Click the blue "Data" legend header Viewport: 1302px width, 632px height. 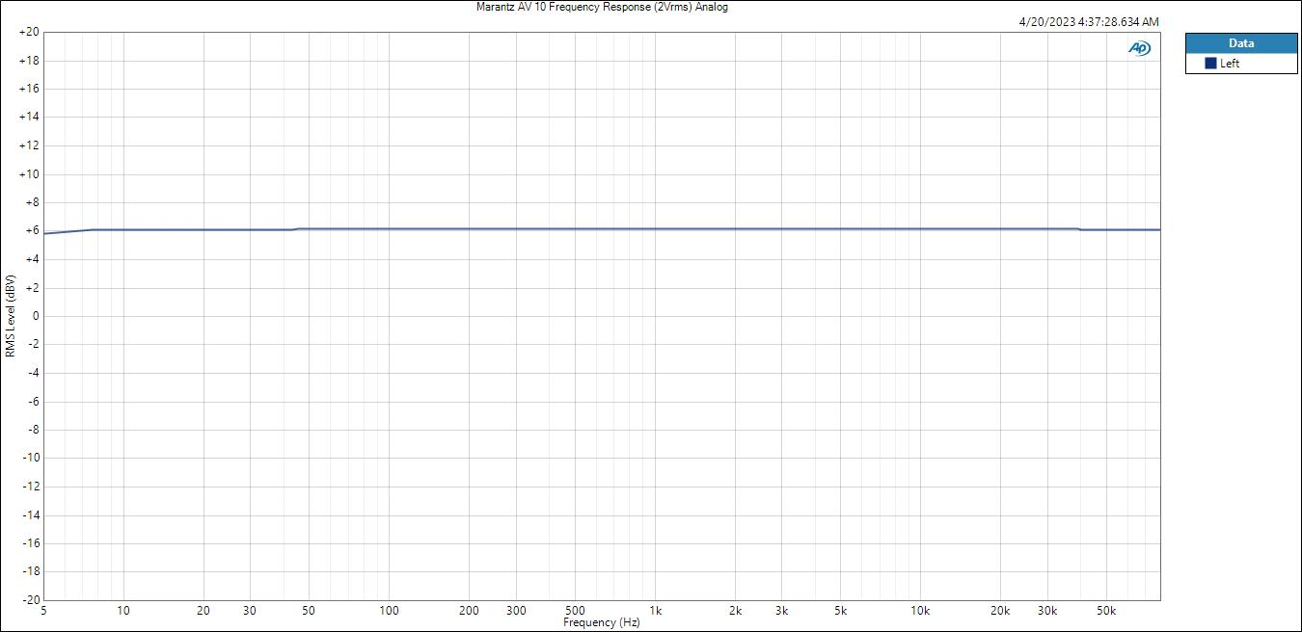[1240, 43]
